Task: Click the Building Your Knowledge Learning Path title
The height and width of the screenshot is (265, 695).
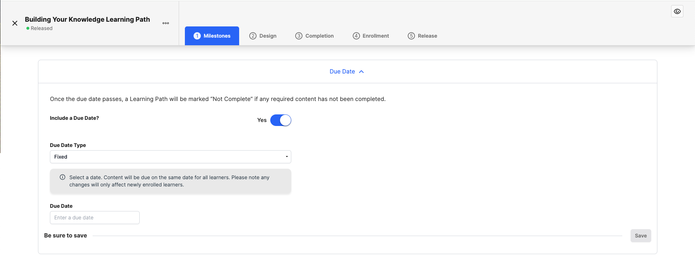Action: point(88,20)
